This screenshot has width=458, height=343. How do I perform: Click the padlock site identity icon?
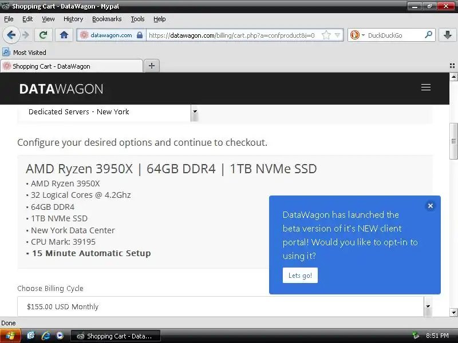coord(140,35)
